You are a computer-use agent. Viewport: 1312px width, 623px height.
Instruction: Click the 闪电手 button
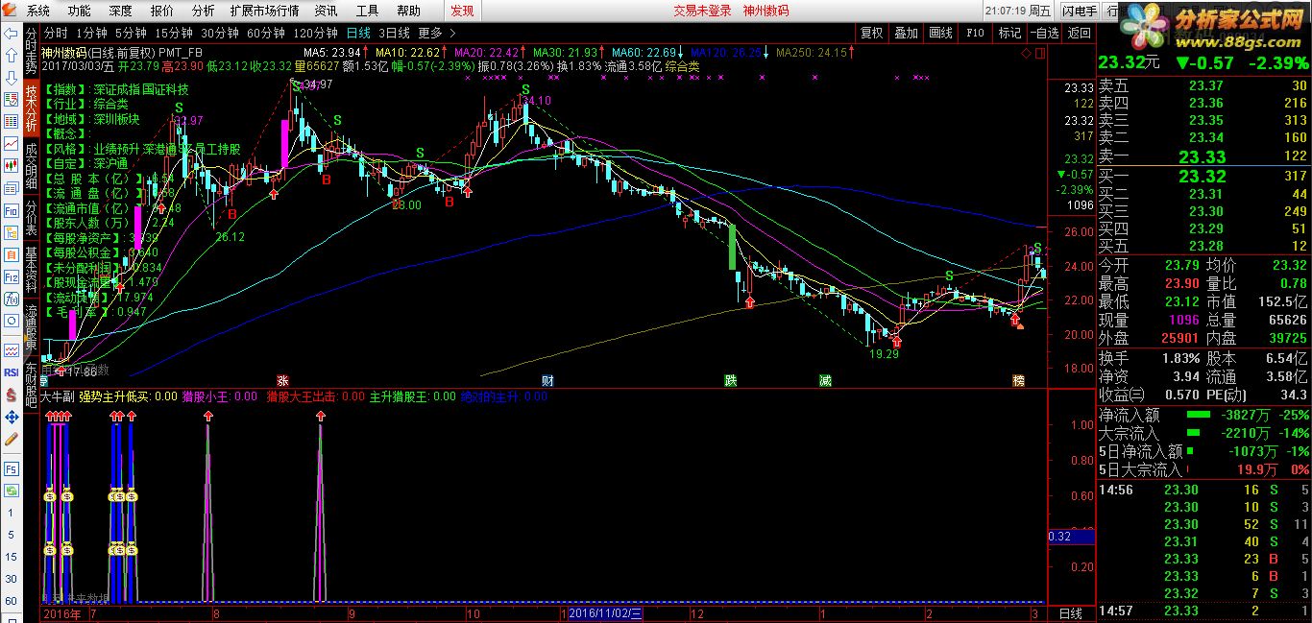click(1079, 11)
